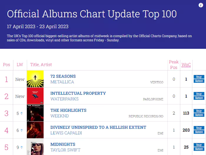
Task: Open the WATERPARKS artist link
Action: (x=64, y=99)
